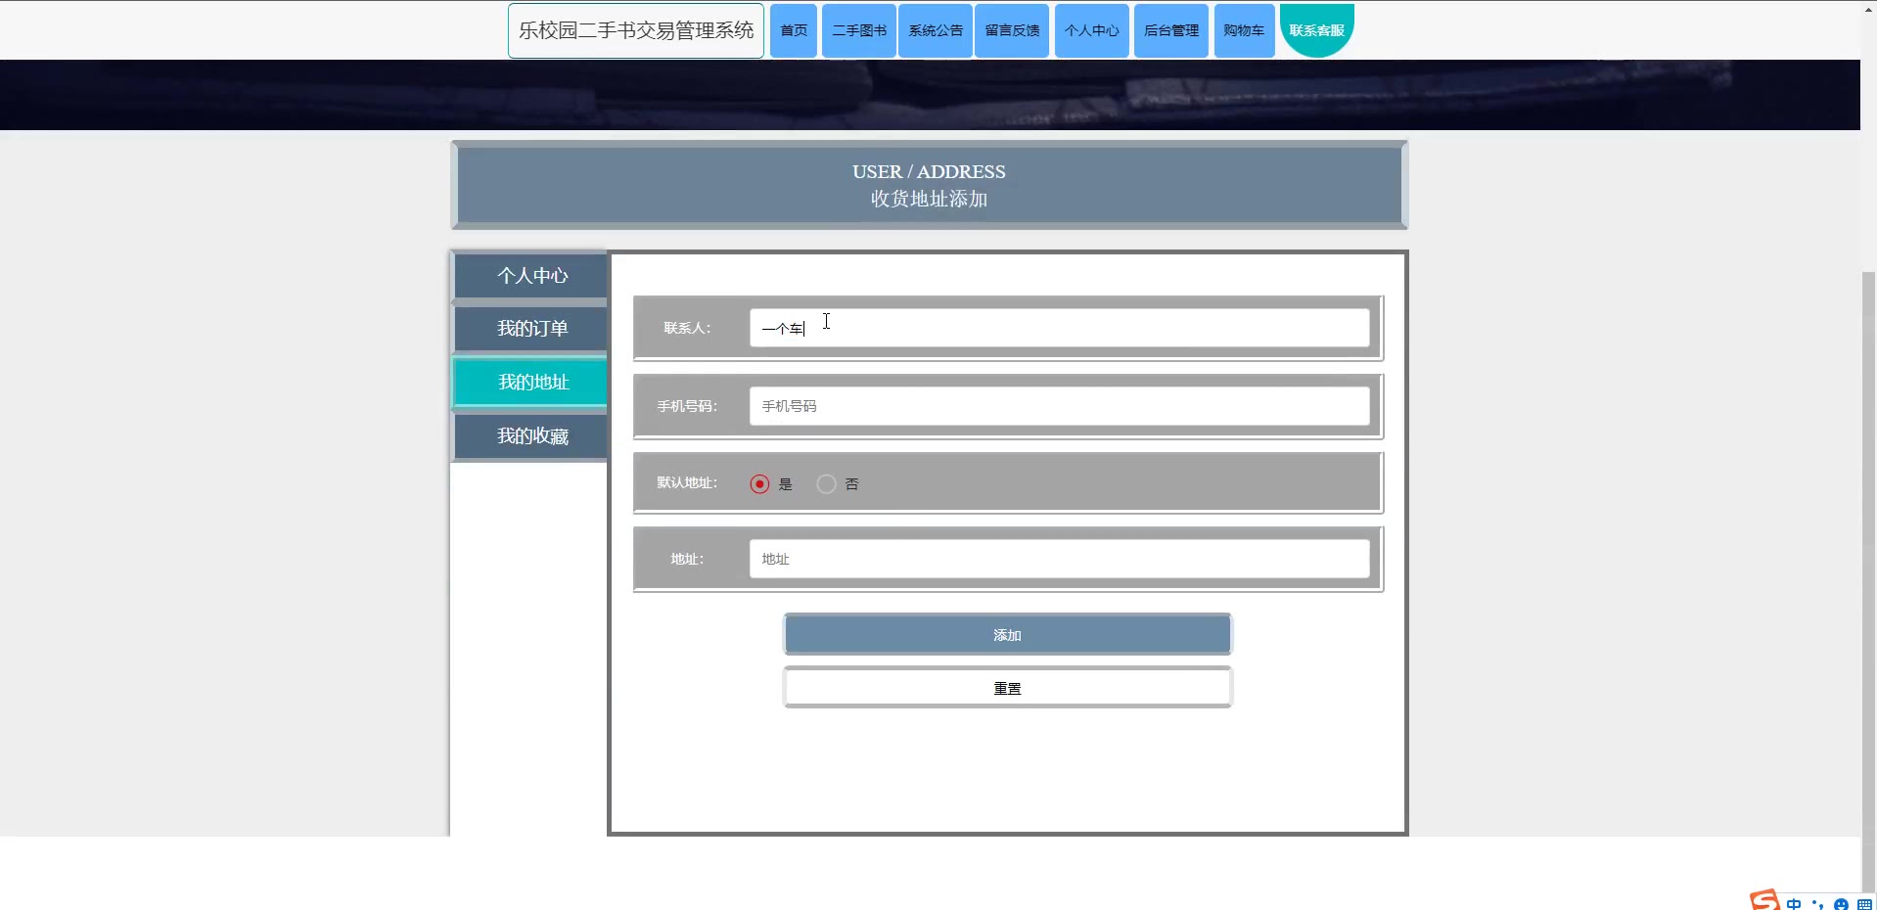Click the 地址 input field
This screenshot has height=910, width=1877.
pos(1060,559)
